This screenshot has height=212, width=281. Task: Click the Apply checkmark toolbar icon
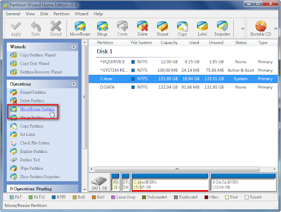16,28
